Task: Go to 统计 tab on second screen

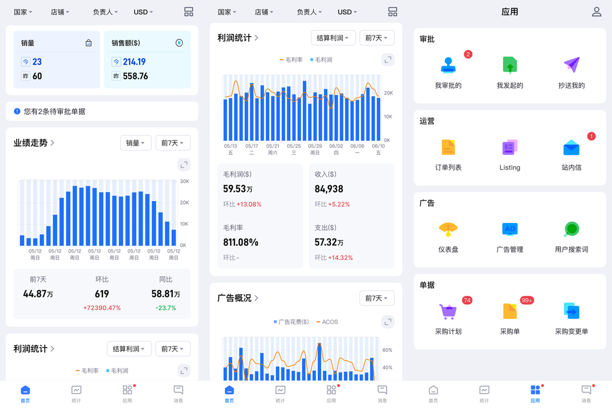Action: pos(280,394)
